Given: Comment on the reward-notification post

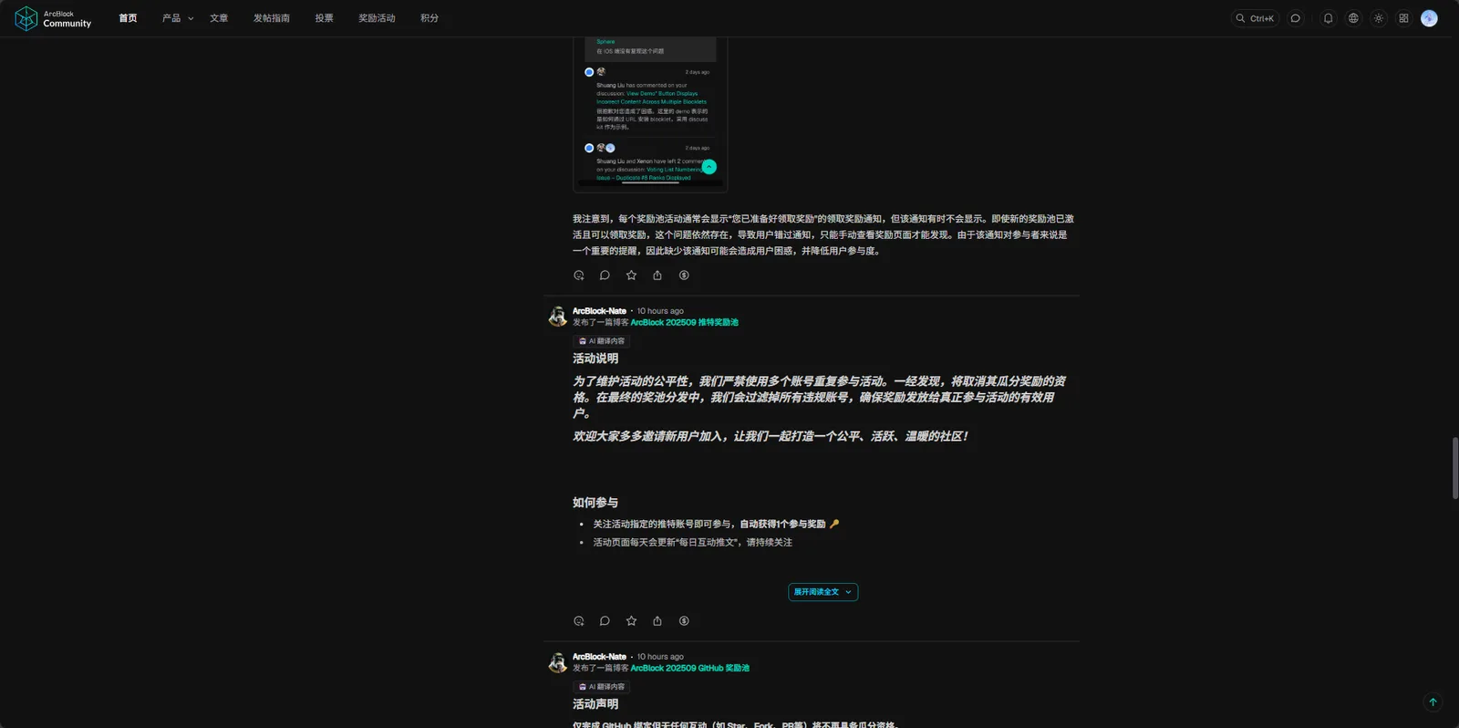Looking at the screenshot, I should tap(605, 276).
